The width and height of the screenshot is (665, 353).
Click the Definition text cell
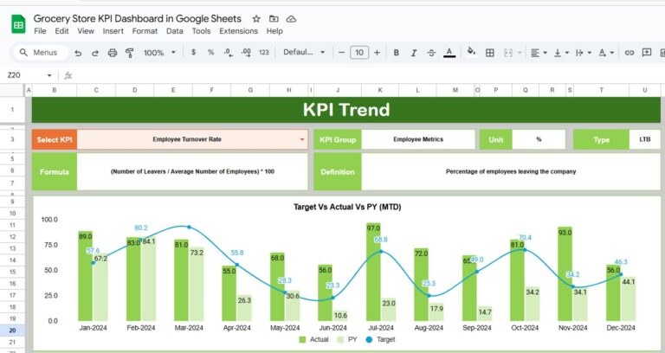click(x=511, y=171)
